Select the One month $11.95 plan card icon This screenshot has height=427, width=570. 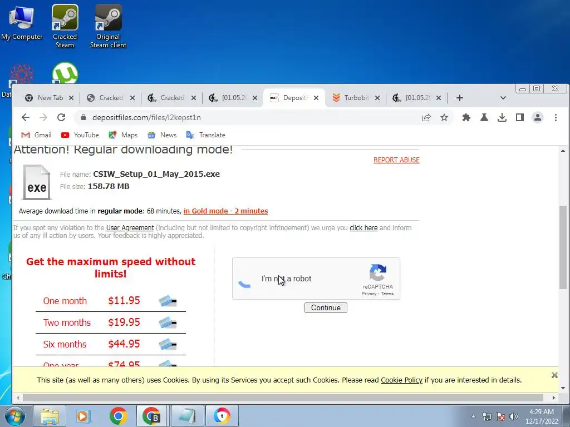[x=168, y=301]
